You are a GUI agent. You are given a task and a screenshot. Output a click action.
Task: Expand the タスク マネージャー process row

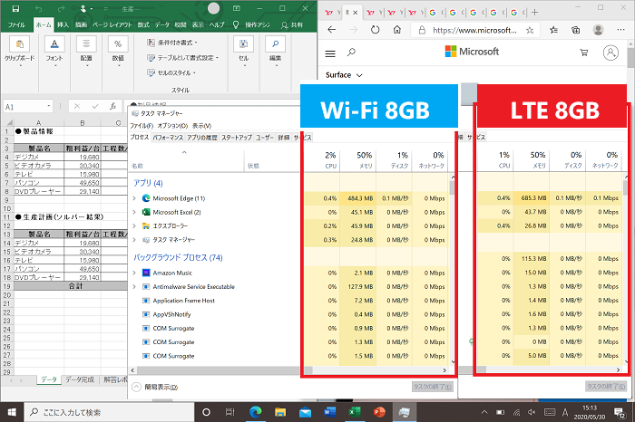coord(134,240)
